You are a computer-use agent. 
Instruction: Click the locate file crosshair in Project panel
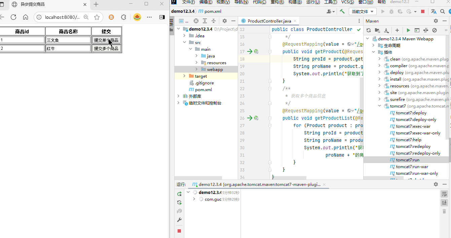pyautogui.click(x=196, y=21)
